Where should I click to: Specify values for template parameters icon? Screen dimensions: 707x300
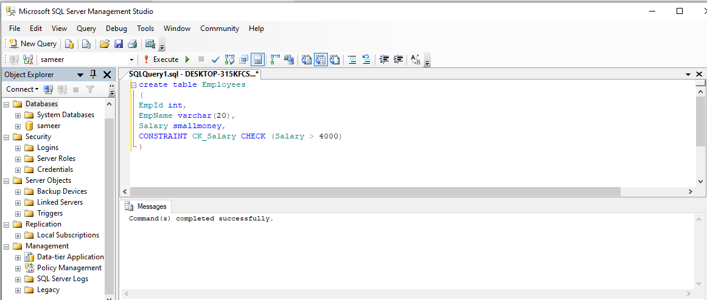(x=416, y=60)
